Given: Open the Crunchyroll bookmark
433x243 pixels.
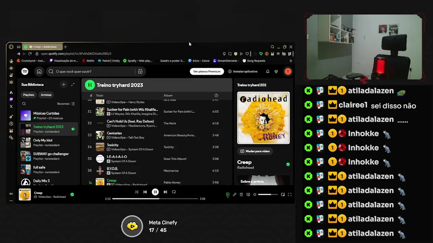Looking at the screenshot, I should click(x=31, y=61).
